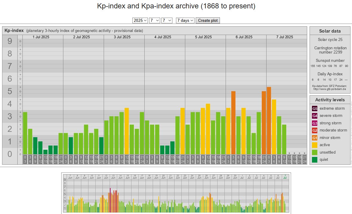The height and width of the screenshot is (214, 352).
Task: Click sunspot number value 109
Action: click(330, 66)
